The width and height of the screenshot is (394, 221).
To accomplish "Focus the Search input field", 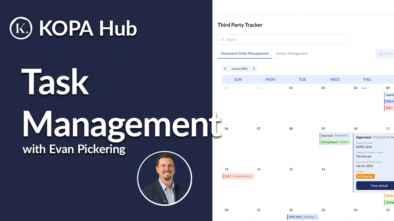I will point(283,40).
